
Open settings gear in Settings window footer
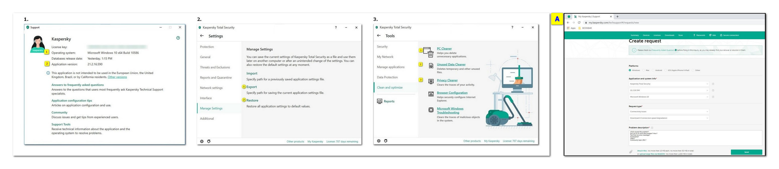point(202,141)
